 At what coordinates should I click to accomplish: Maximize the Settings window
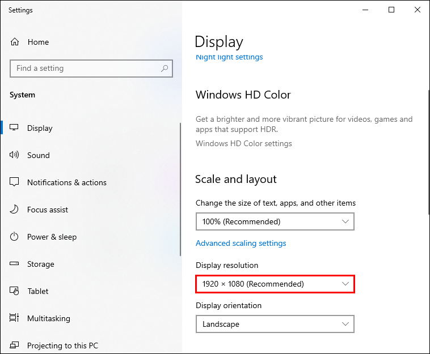click(391, 10)
